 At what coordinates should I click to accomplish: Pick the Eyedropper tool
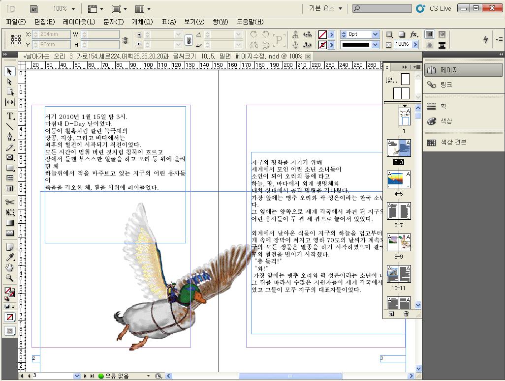click(9, 257)
